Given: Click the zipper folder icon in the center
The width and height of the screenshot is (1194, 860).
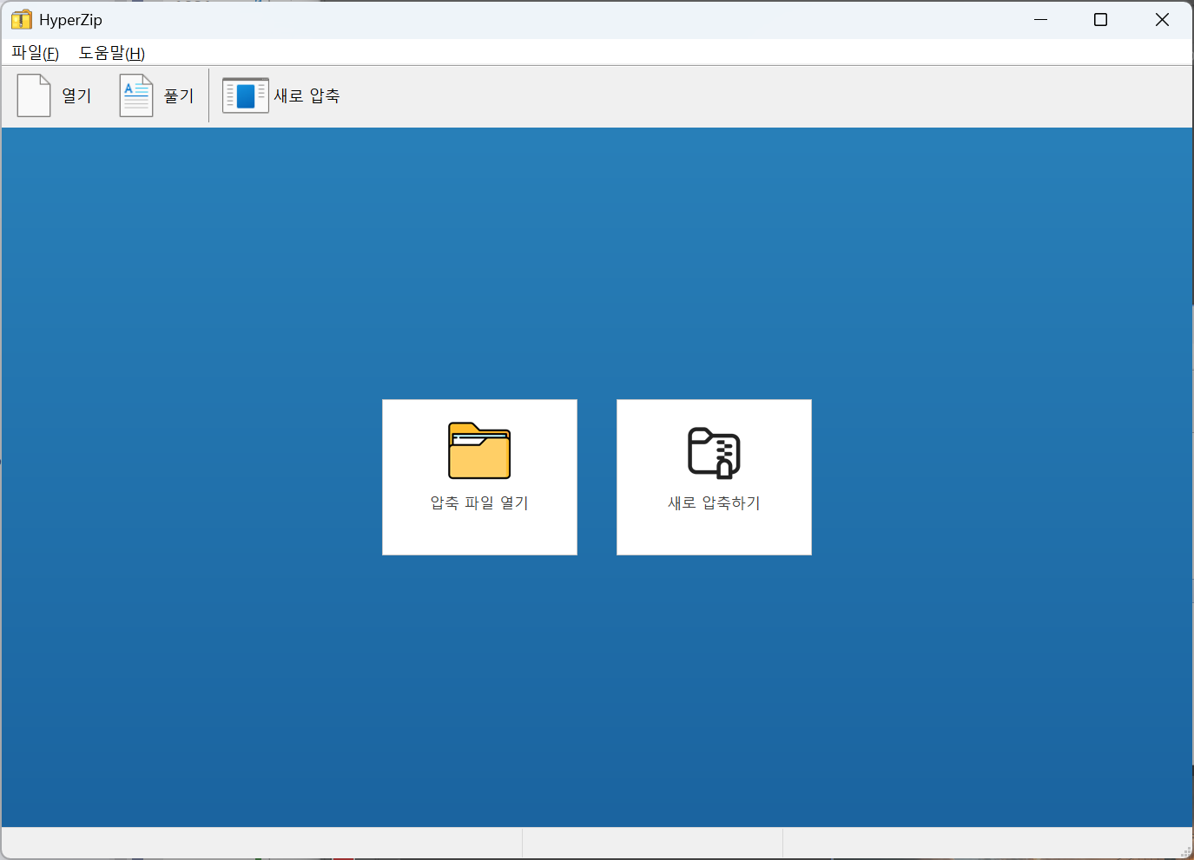Looking at the screenshot, I should (714, 452).
